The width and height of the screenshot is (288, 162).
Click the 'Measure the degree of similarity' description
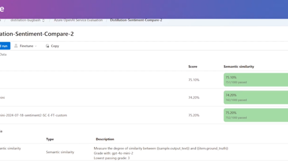[161, 148]
